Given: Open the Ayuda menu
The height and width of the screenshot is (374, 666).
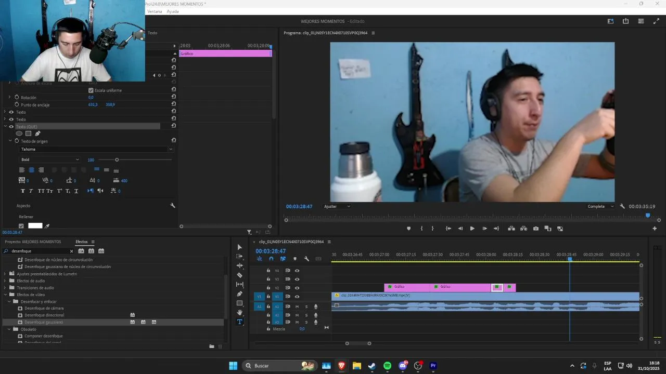Looking at the screenshot, I should click(173, 11).
